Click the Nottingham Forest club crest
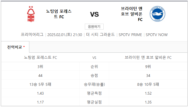The width and height of the screenshot is (189, 107). click(31, 14)
